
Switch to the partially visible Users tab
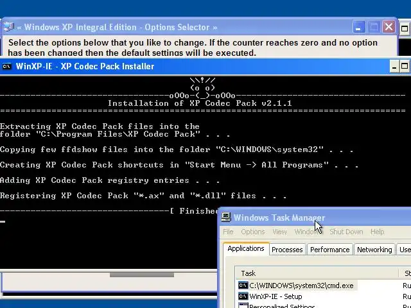404,250
